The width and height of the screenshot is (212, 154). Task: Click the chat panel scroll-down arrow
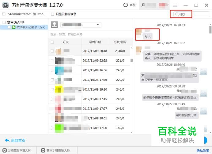pyautogui.click(x=210, y=132)
